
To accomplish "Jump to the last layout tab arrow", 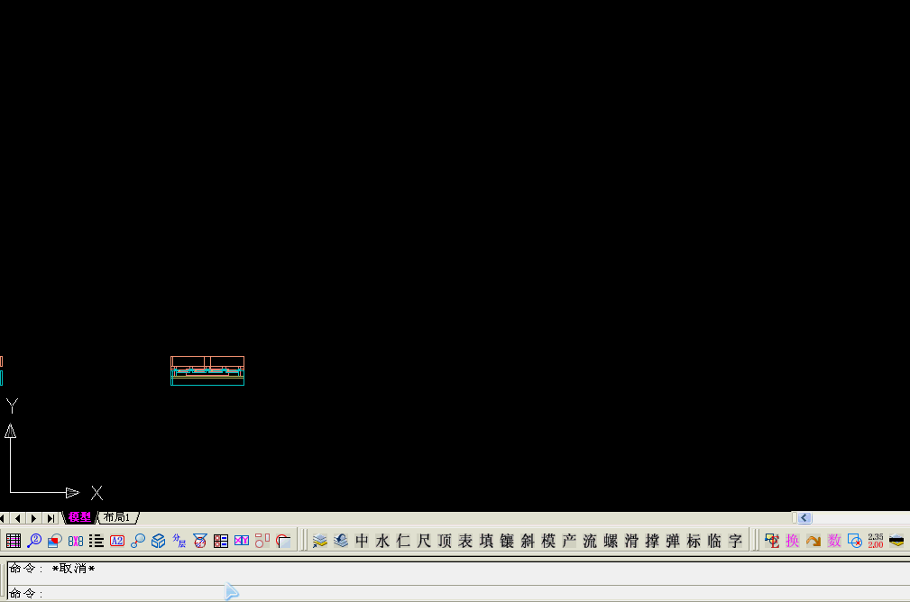I will (51, 518).
